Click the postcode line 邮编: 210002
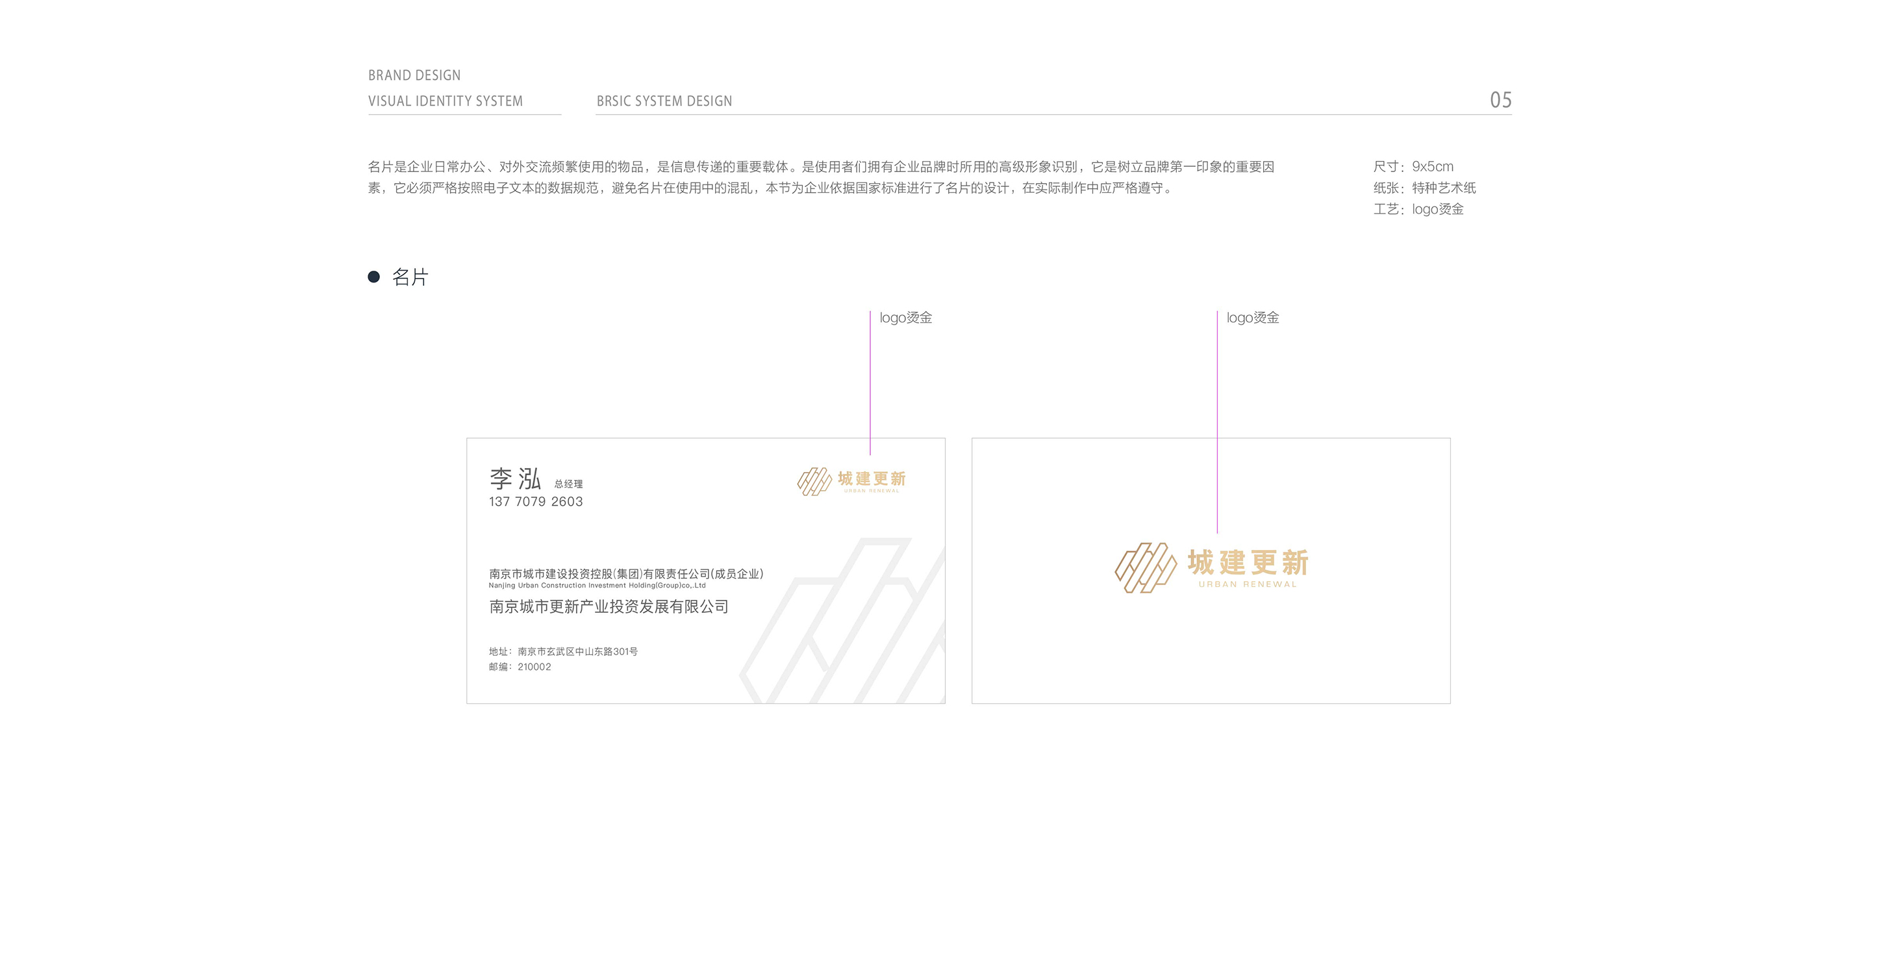1886x968 pixels. pos(520,667)
